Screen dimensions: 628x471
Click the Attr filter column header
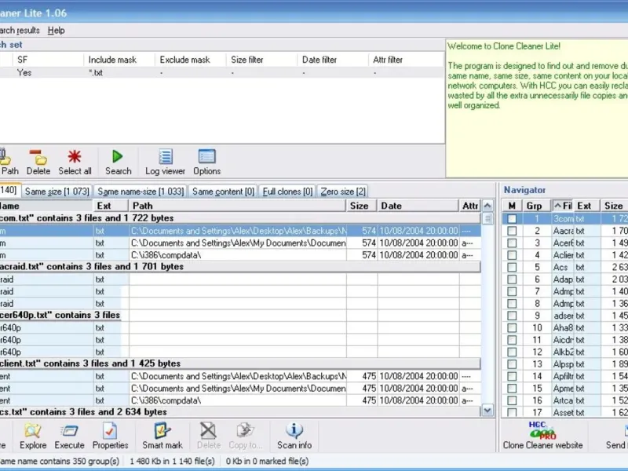point(406,60)
